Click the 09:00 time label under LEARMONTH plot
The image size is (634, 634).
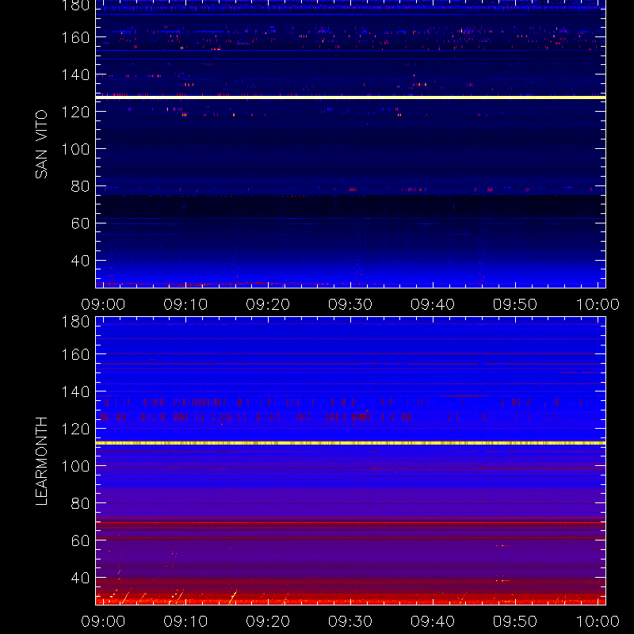103,621
